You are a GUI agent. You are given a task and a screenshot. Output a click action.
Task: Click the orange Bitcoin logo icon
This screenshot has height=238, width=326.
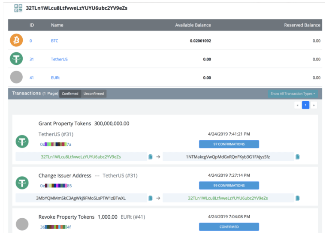pos(16,40)
